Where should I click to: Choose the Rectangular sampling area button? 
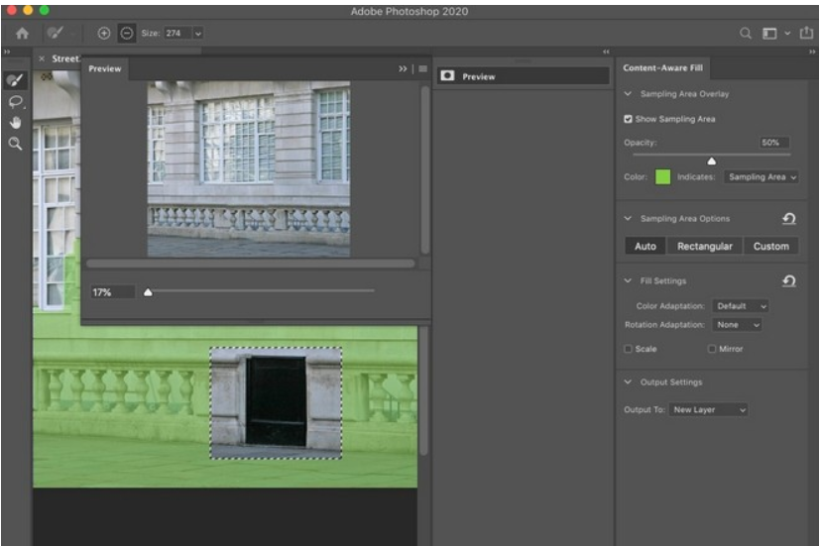point(705,246)
